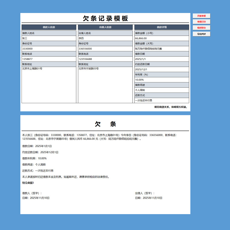The height and width of the screenshot is (230, 230).
Task: Select the borrower name field containing 张三
Action: pyautogui.click(x=49, y=39)
